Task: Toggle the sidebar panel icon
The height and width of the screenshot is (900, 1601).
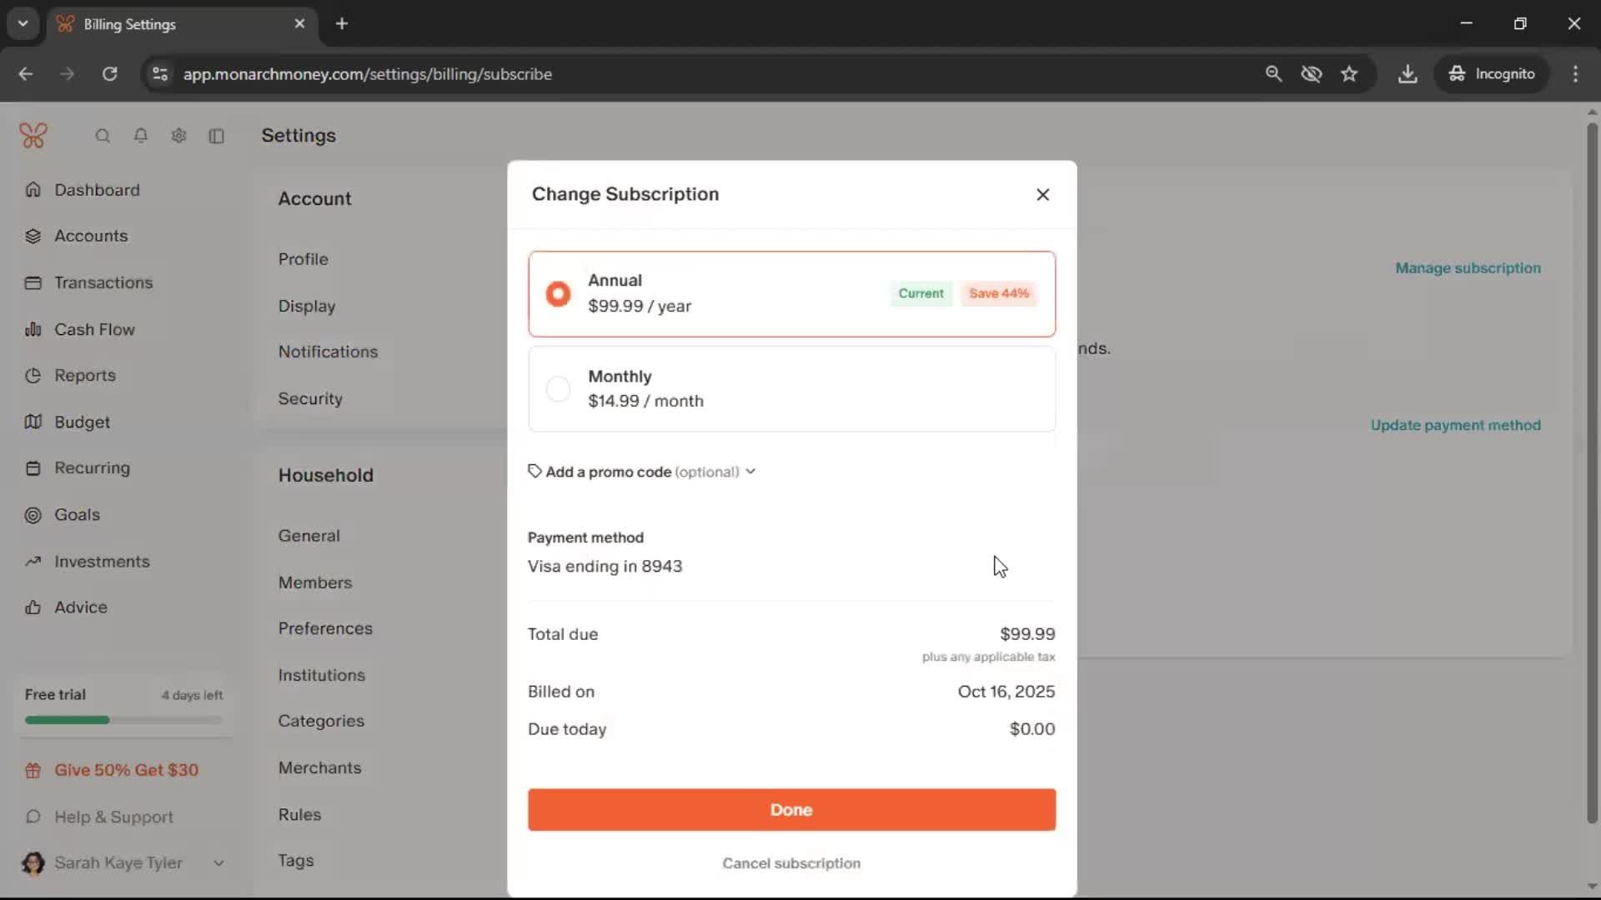Action: pyautogui.click(x=216, y=136)
